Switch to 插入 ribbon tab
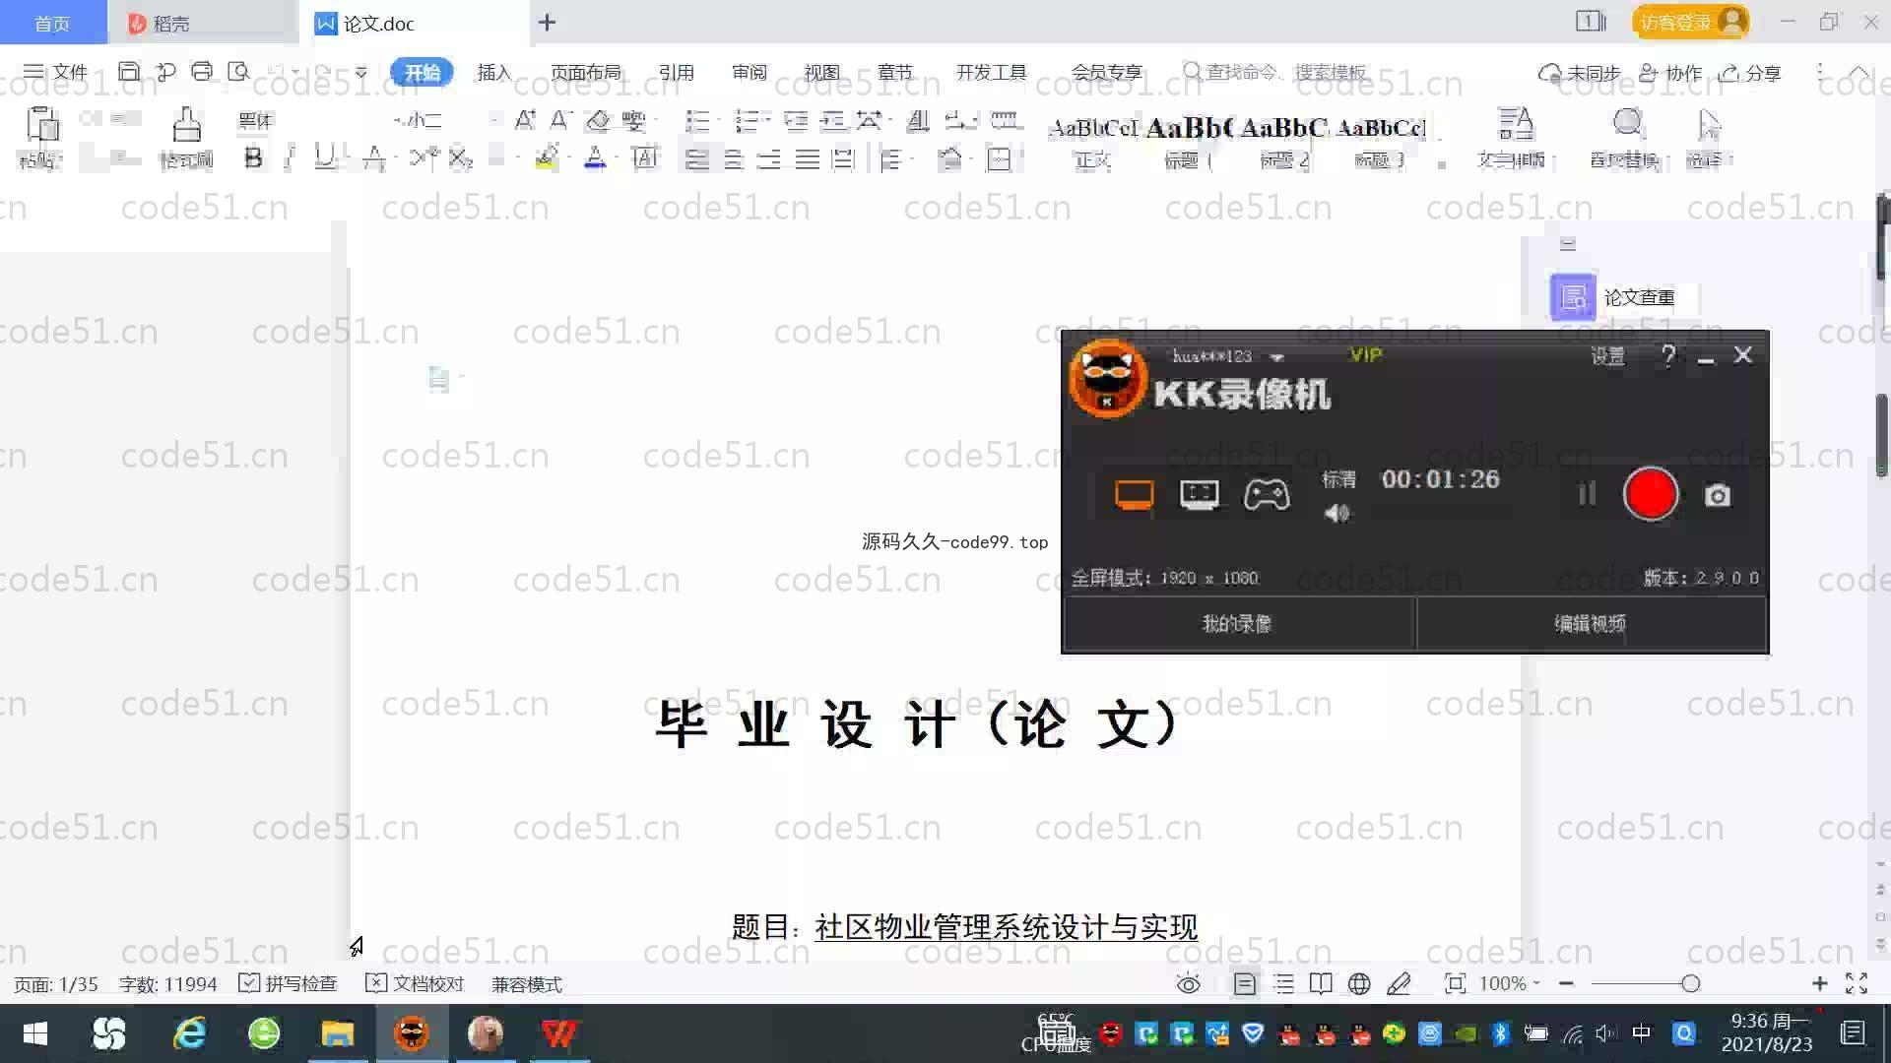The height and width of the screenshot is (1063, 1891). tap(494, 72)
